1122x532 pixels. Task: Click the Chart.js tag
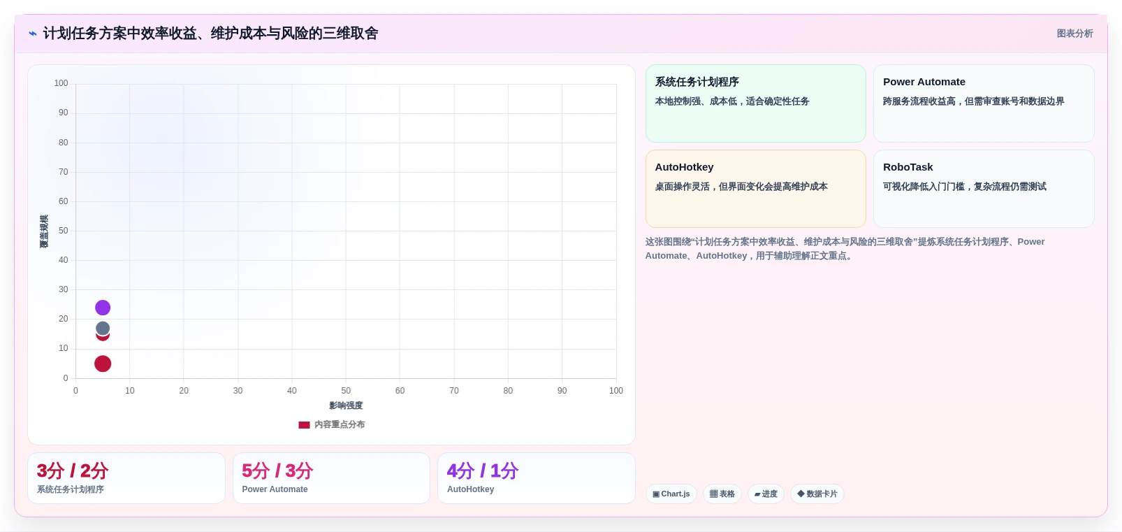[x=671, y=494]
